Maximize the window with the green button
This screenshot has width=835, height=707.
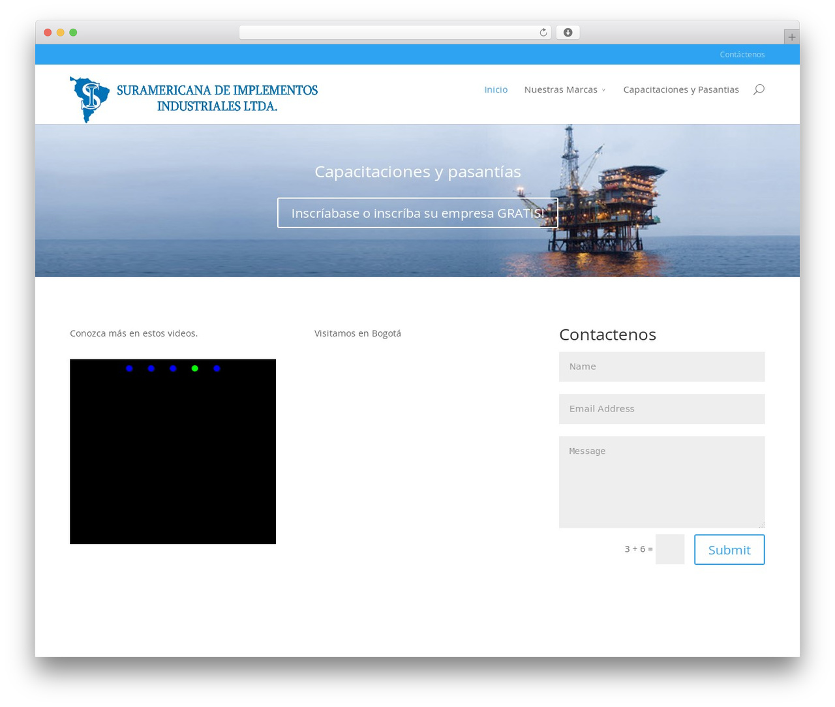coord(73,33)
